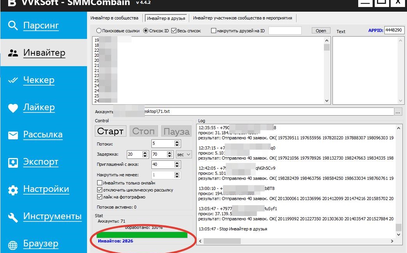Click the Open button
The height and width of the screenshot is (253, 407).
(321, 31)
